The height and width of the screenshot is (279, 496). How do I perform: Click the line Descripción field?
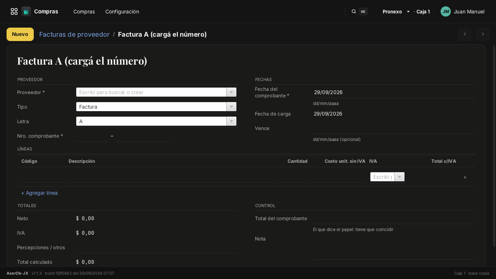[170, 177]
